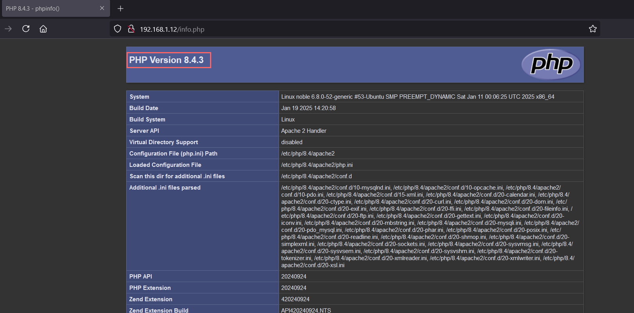The height and width of the screenshot is (313, 634).
Task: Select Additional .ini files parsed label
Action: (x=165, y=188)
